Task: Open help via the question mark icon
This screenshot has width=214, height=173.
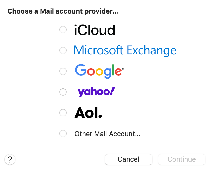Action: click(x=10, y=159)
